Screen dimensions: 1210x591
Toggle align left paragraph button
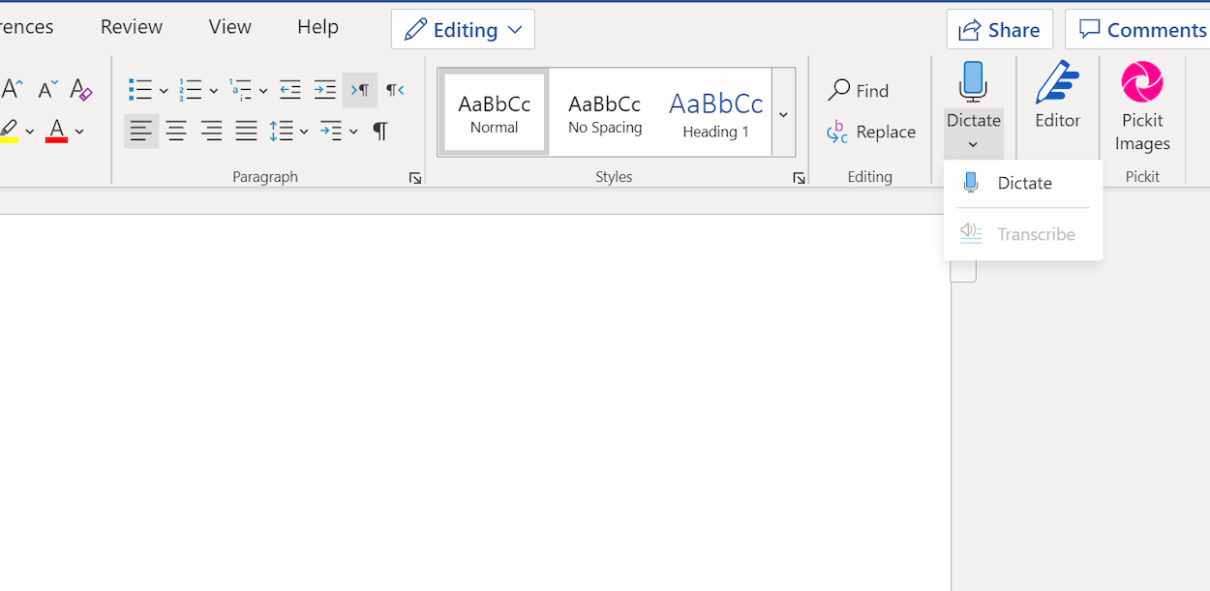(141, 131)
